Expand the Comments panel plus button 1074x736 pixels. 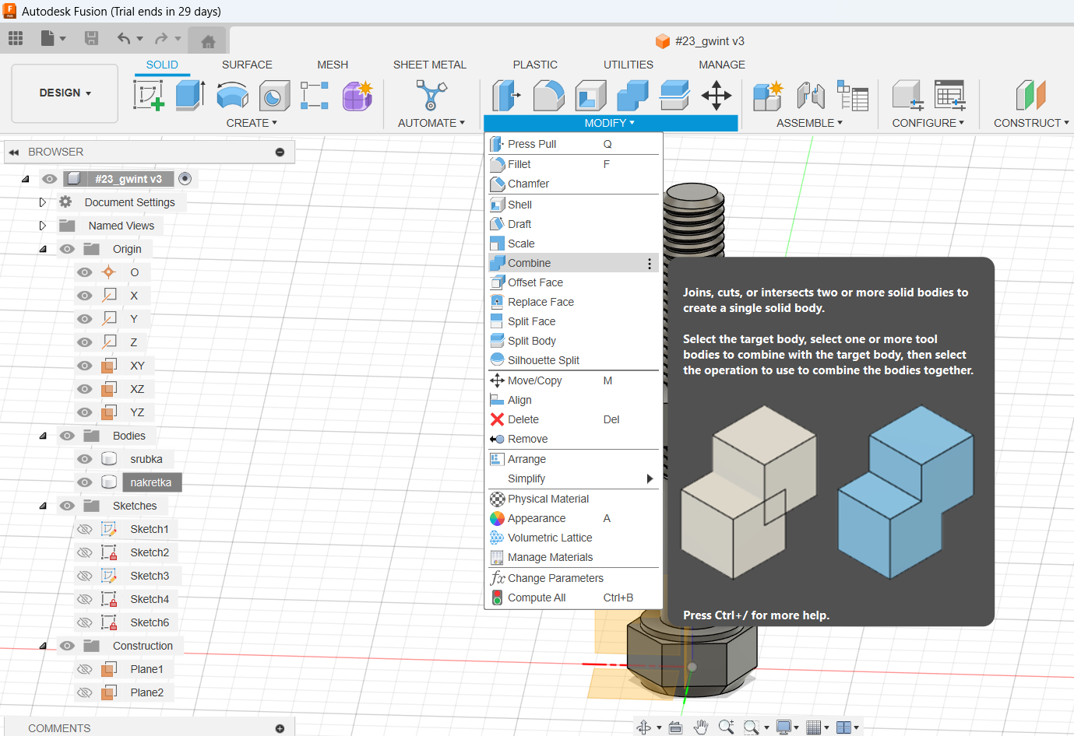[280, 728]
